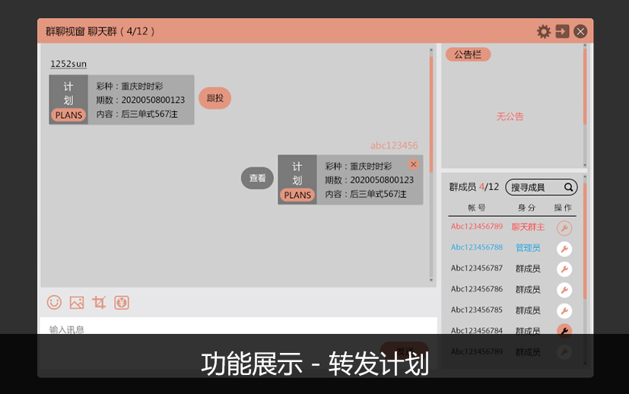The width and height of the screenshot is (629, 394).
Task: Click username 1252sun link
Action: click(x=68, y=64)
